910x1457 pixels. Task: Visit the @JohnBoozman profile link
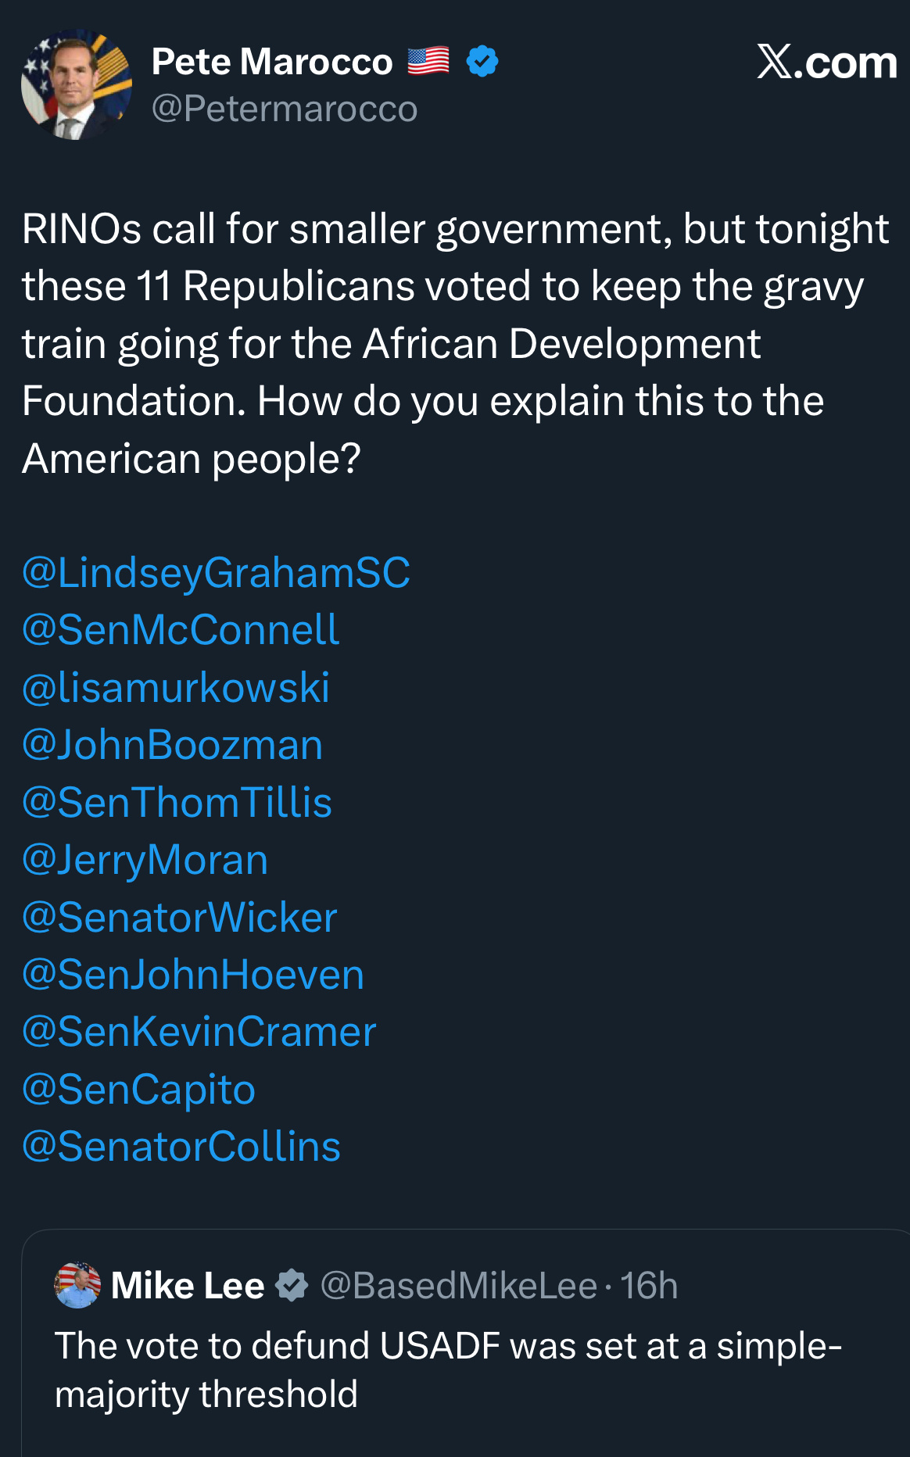point(172,745)
